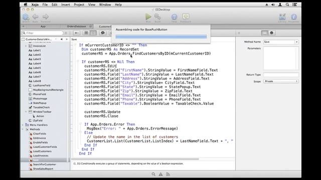This screenshot has height=180, width=321.
Task: Open the File menu
Action: 45,4
